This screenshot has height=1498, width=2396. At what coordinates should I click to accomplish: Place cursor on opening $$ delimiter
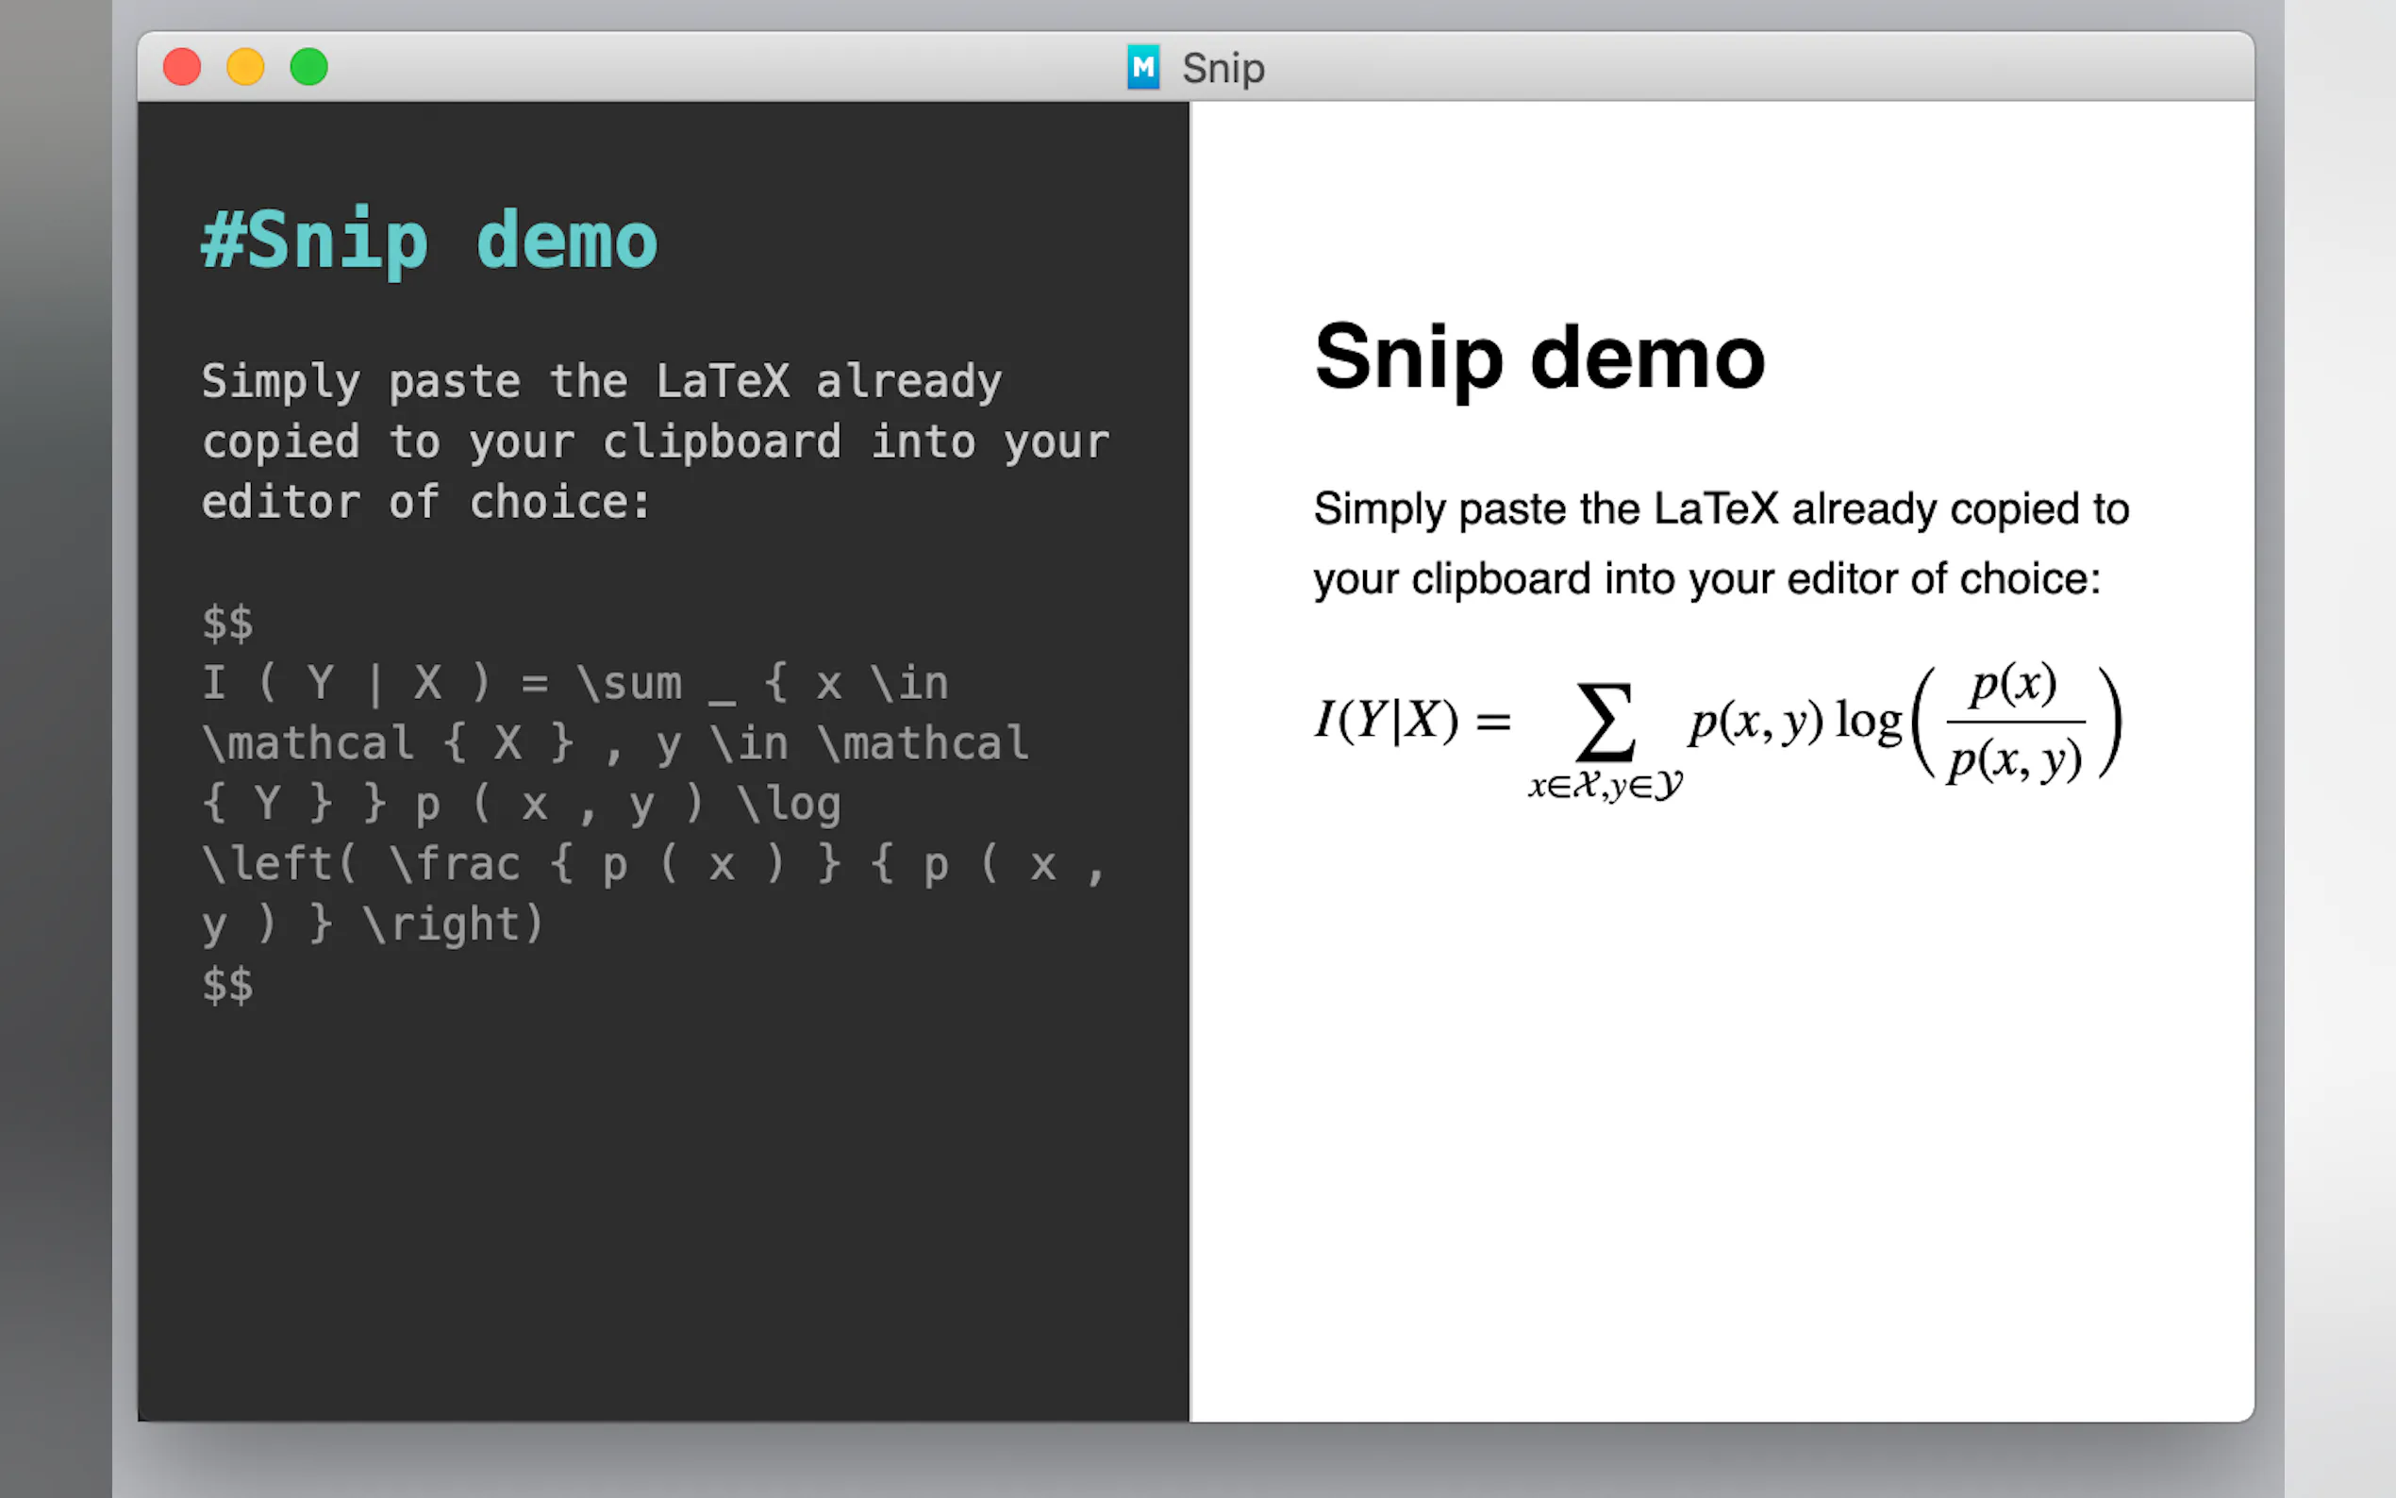(x=228, y=624)
